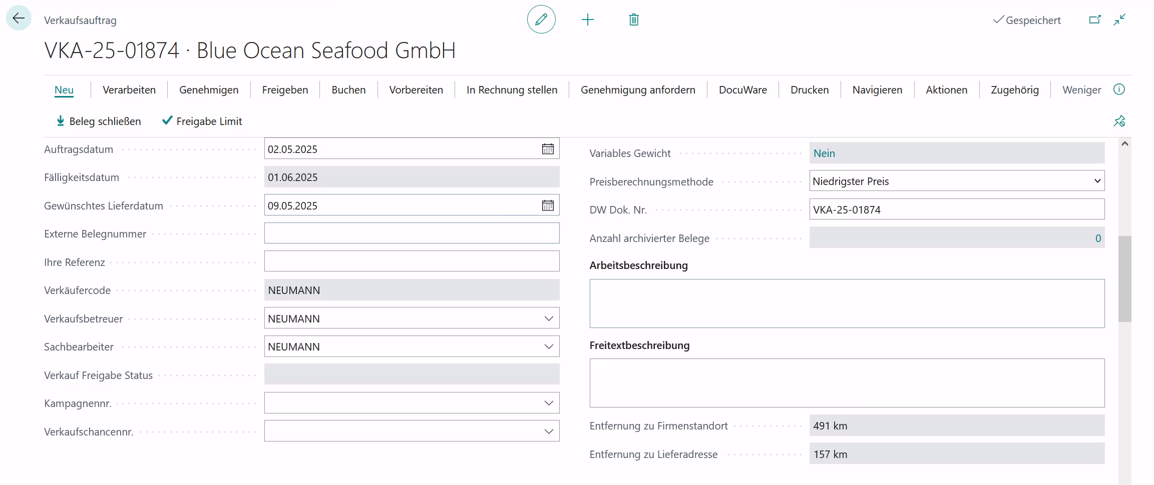This screenshot has height=485, width=1154.
Task: Click Beleg schließen action
Action: pos(99,121)
